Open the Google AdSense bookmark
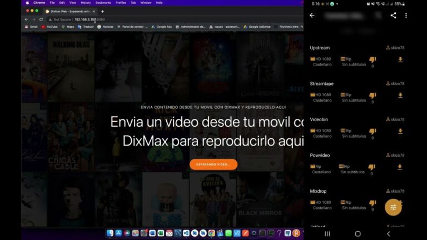The height and width of the screenshot is (240, 427). coord(257,27)
